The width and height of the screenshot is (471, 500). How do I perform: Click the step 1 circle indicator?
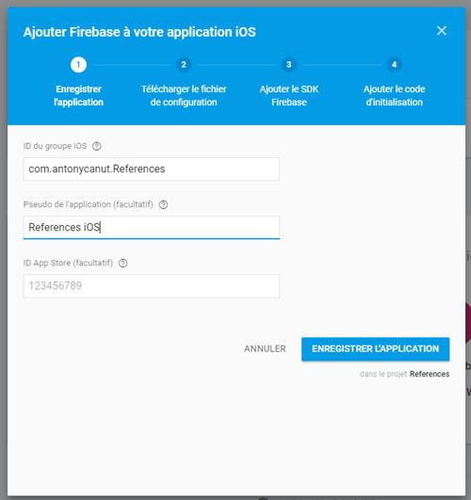point(78,65)
